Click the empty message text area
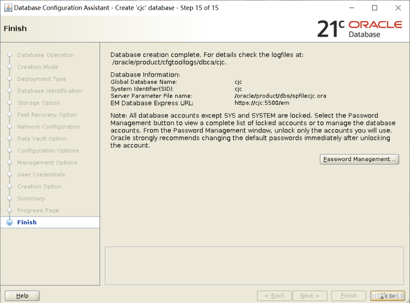 pyautogui.click(x=255, y=266)
